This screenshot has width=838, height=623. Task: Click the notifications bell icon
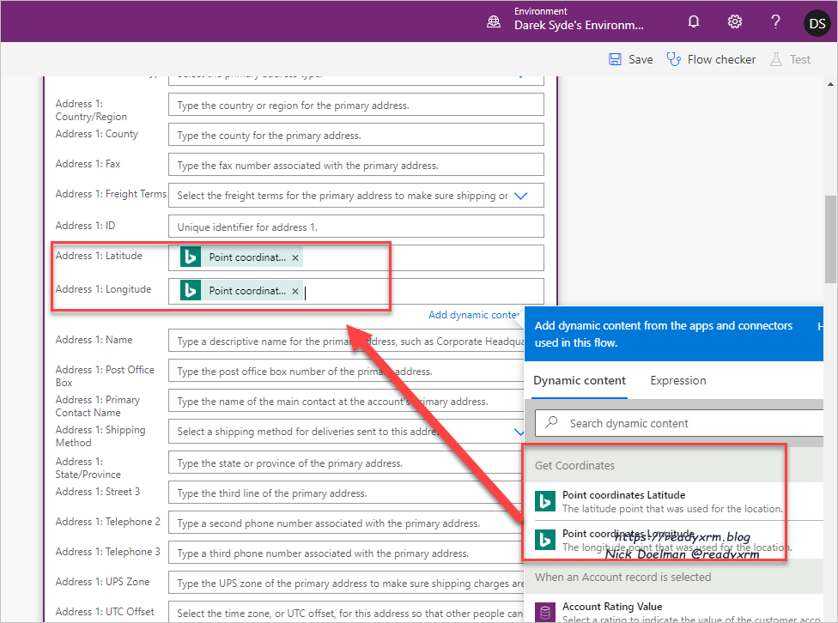693,22
